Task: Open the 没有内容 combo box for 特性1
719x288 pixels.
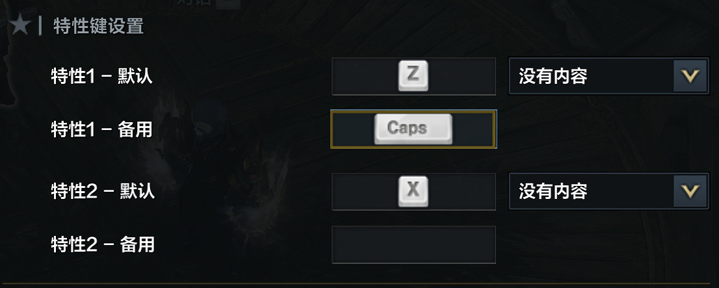Action: 592,77
